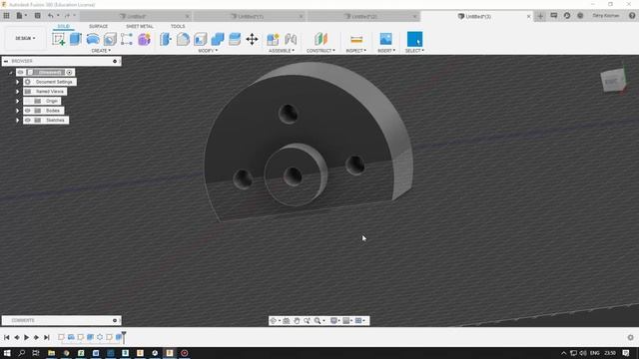Viewport: 639px width, 359px height.
Task: Expand the Sketches node
Action: tap(18, 120)
